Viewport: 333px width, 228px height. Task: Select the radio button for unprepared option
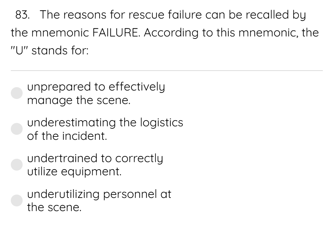17,93
